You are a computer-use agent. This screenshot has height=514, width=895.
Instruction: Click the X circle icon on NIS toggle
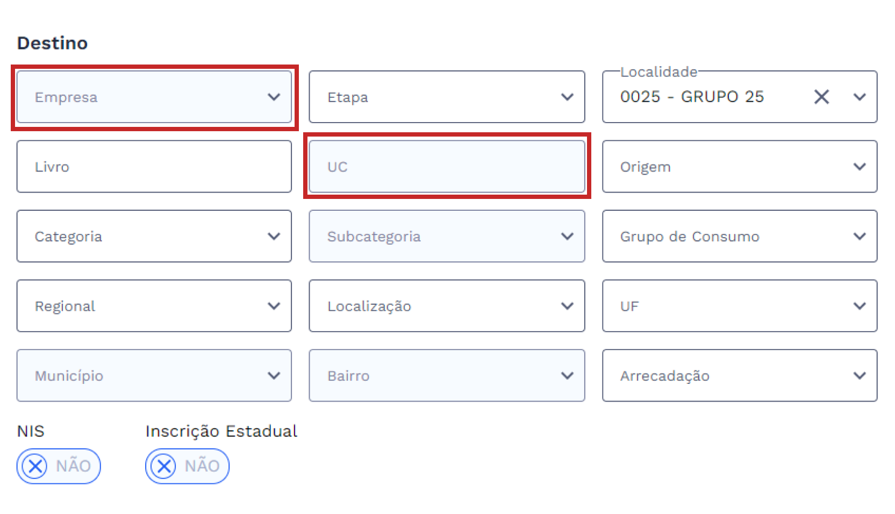(x=35, y=466)
